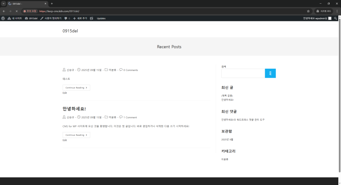Viewport: 341px width, 185px height.
Task: Click the 주의 요함 security warning chip
Action: (x=30, y=11)
